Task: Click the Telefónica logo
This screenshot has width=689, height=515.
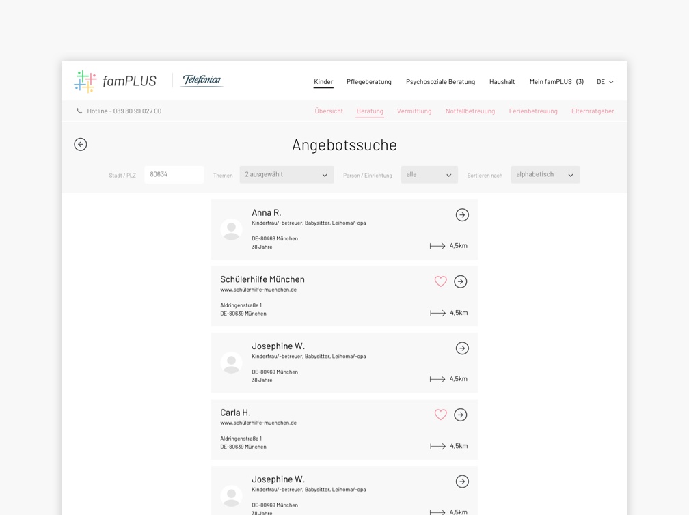Action: pos(202,81)
